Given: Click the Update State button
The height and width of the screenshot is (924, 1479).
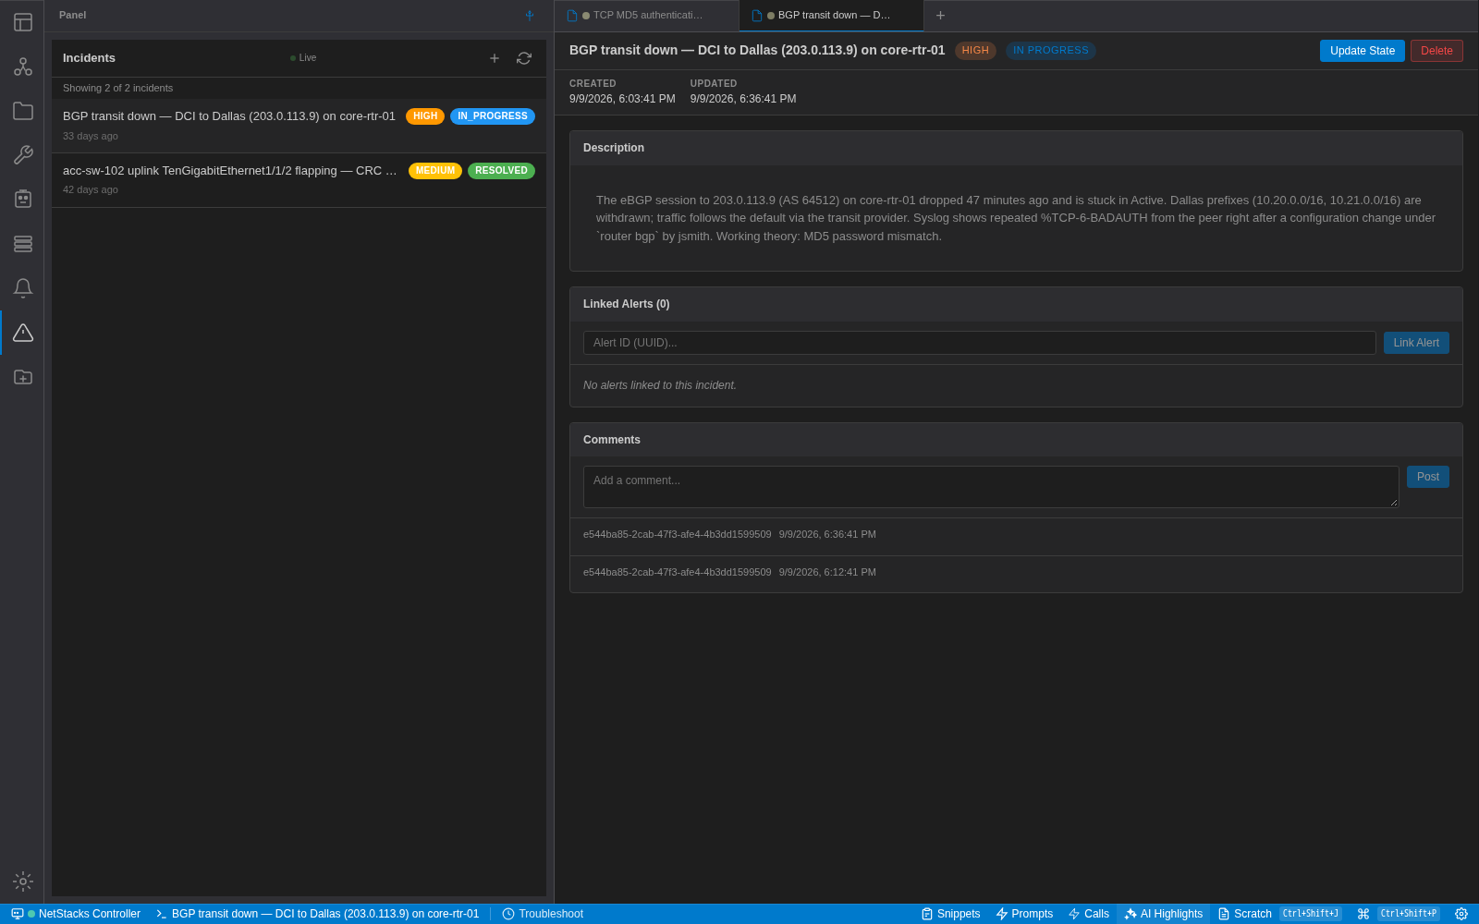Looking at the screenshot, I should coord(1363,51).
